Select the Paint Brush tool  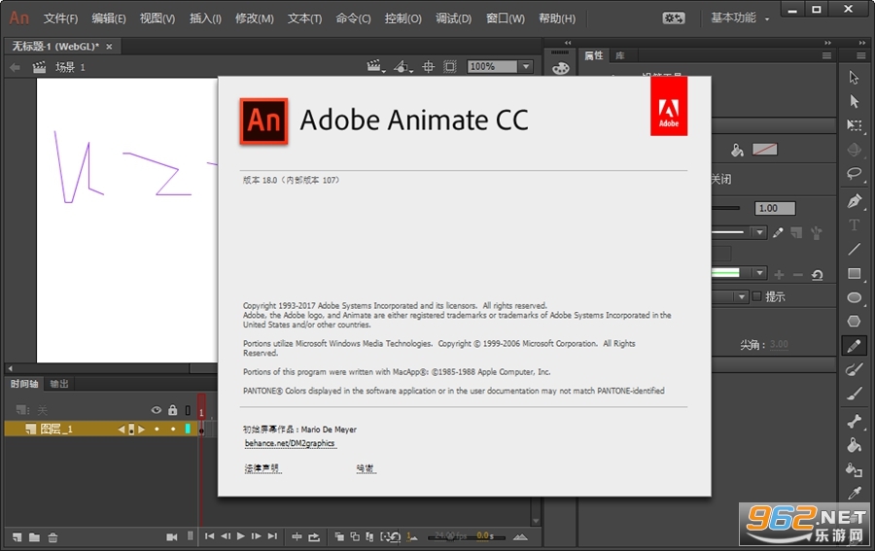[854, 369]
